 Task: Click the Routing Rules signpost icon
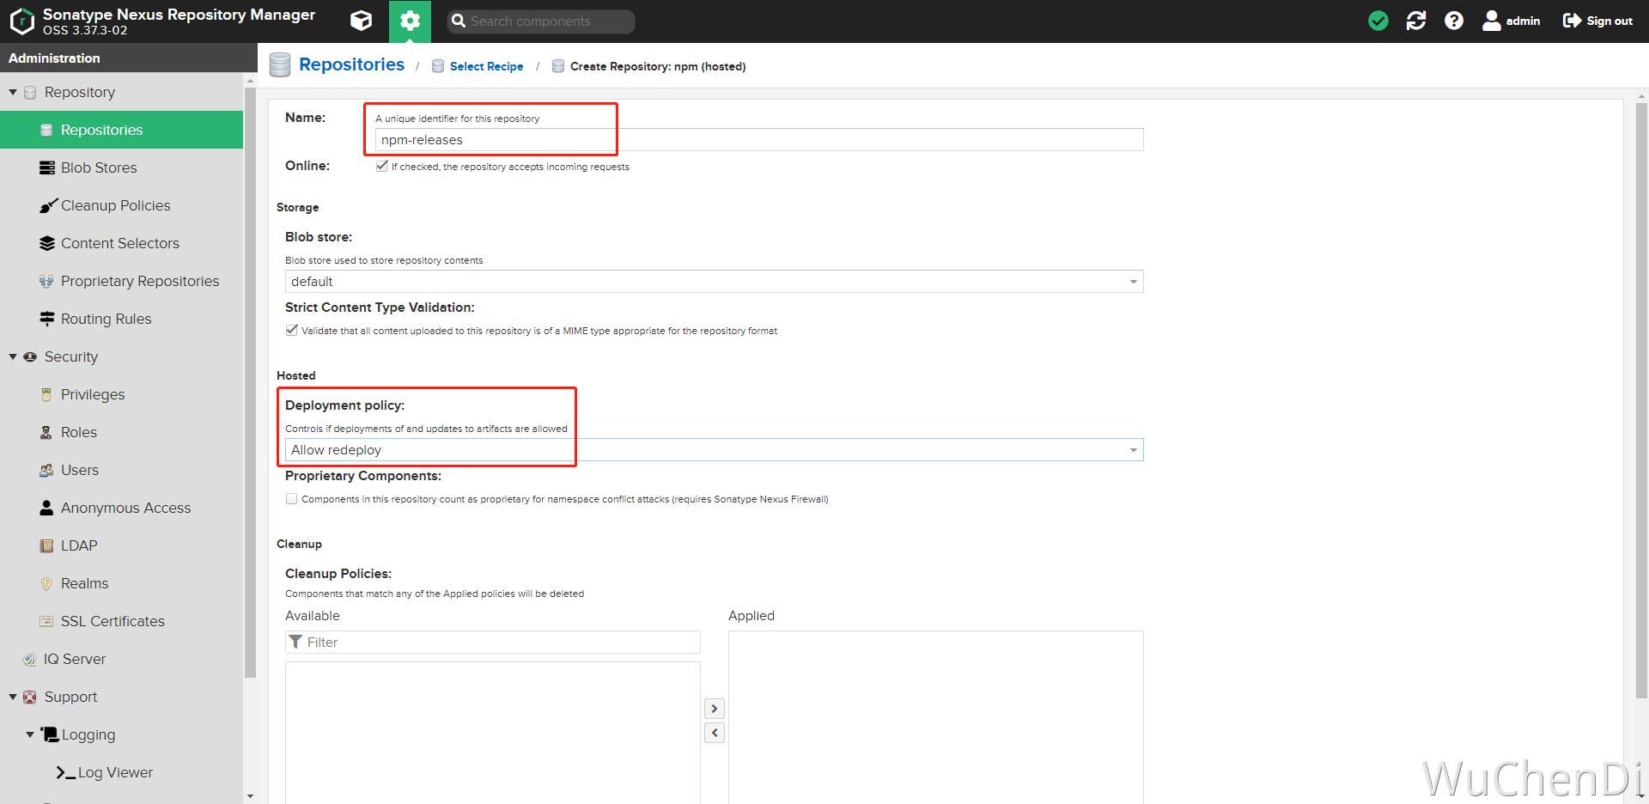click(47, 319)
